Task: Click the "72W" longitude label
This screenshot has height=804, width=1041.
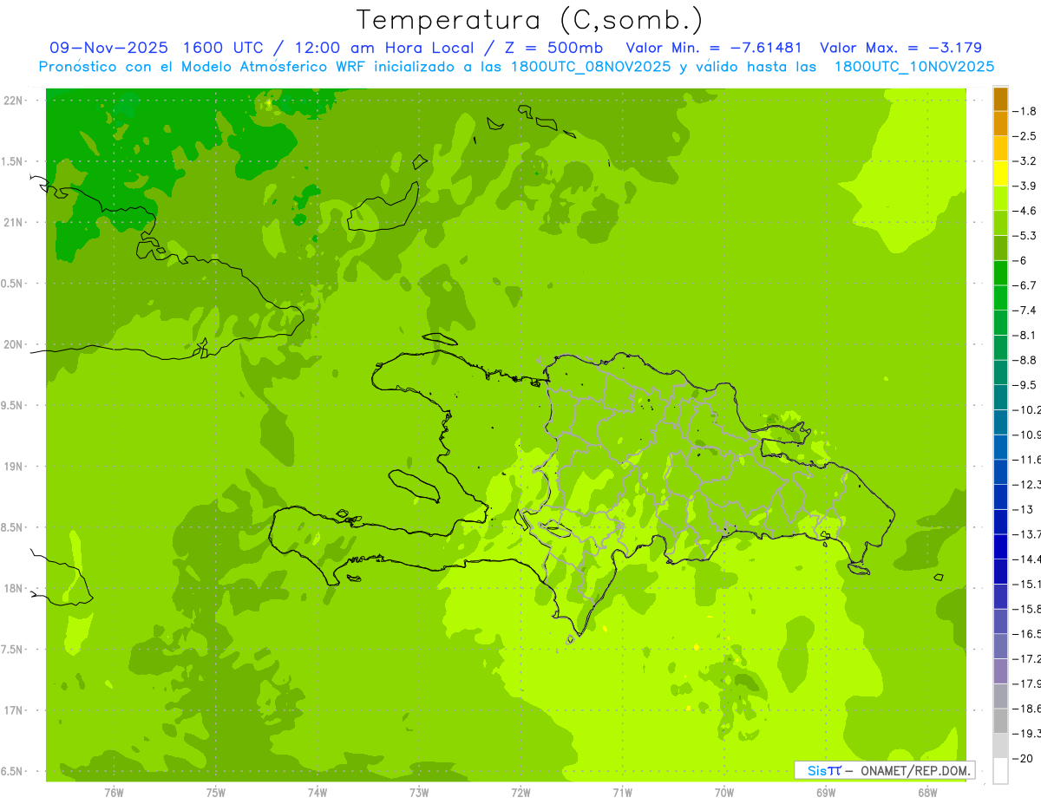Action: click(x=520, y=793)
